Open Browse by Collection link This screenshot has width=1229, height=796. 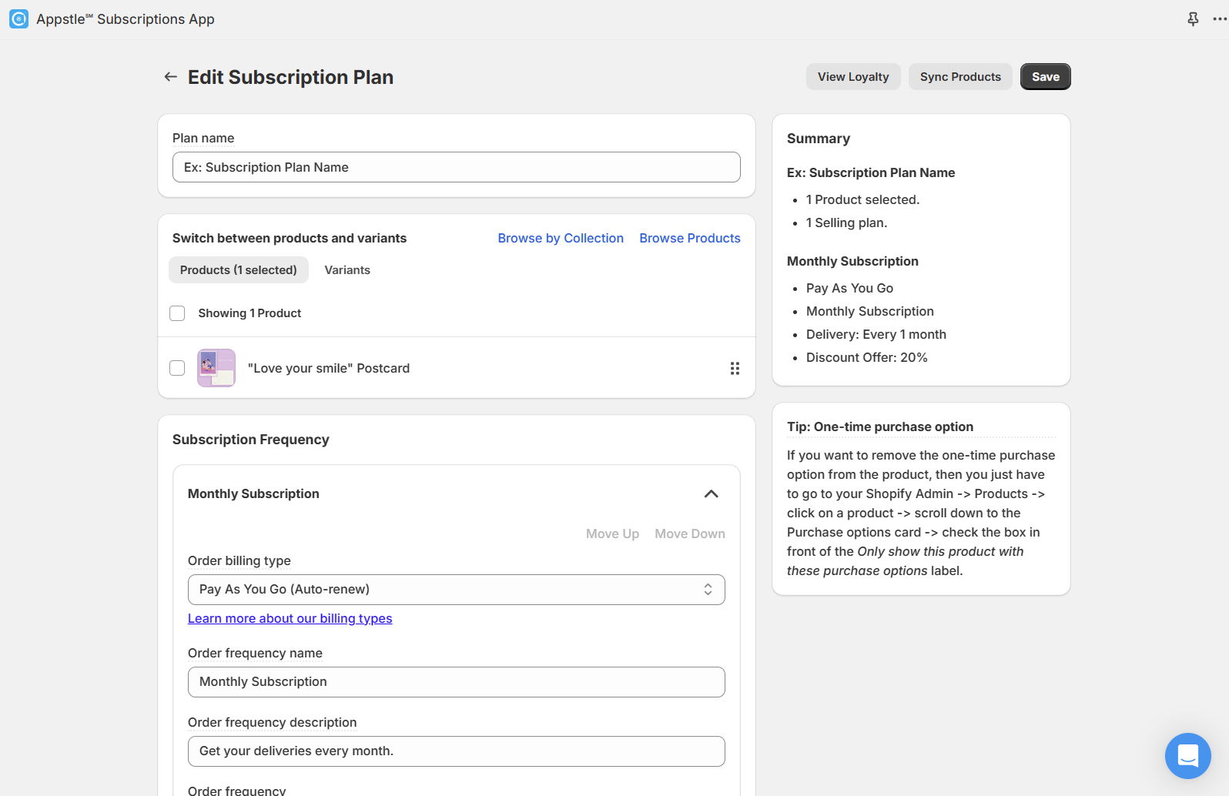[x=561, y=239]
